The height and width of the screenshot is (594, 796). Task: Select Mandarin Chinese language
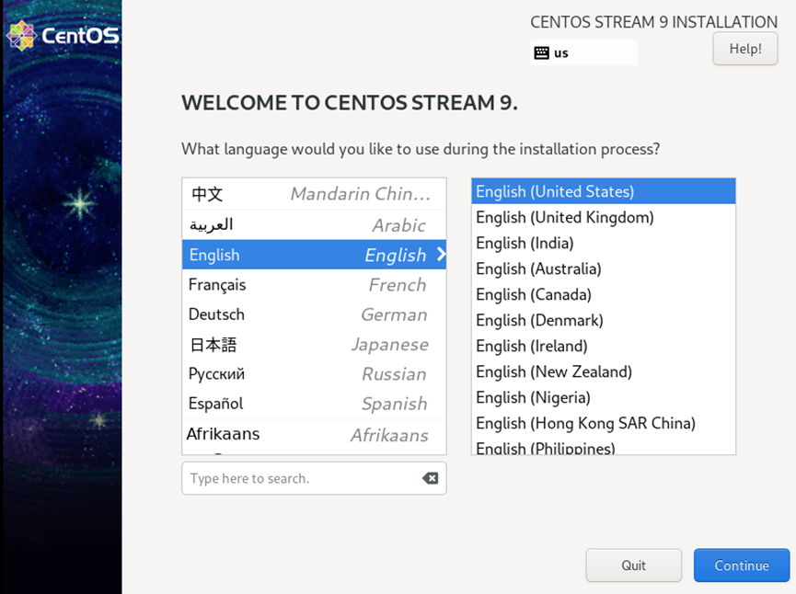pos(314,194)
